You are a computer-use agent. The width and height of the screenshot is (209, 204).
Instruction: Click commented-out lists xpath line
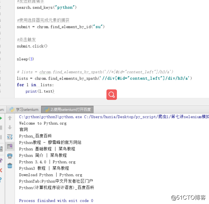pyautogui.click(x=95, y=72)
